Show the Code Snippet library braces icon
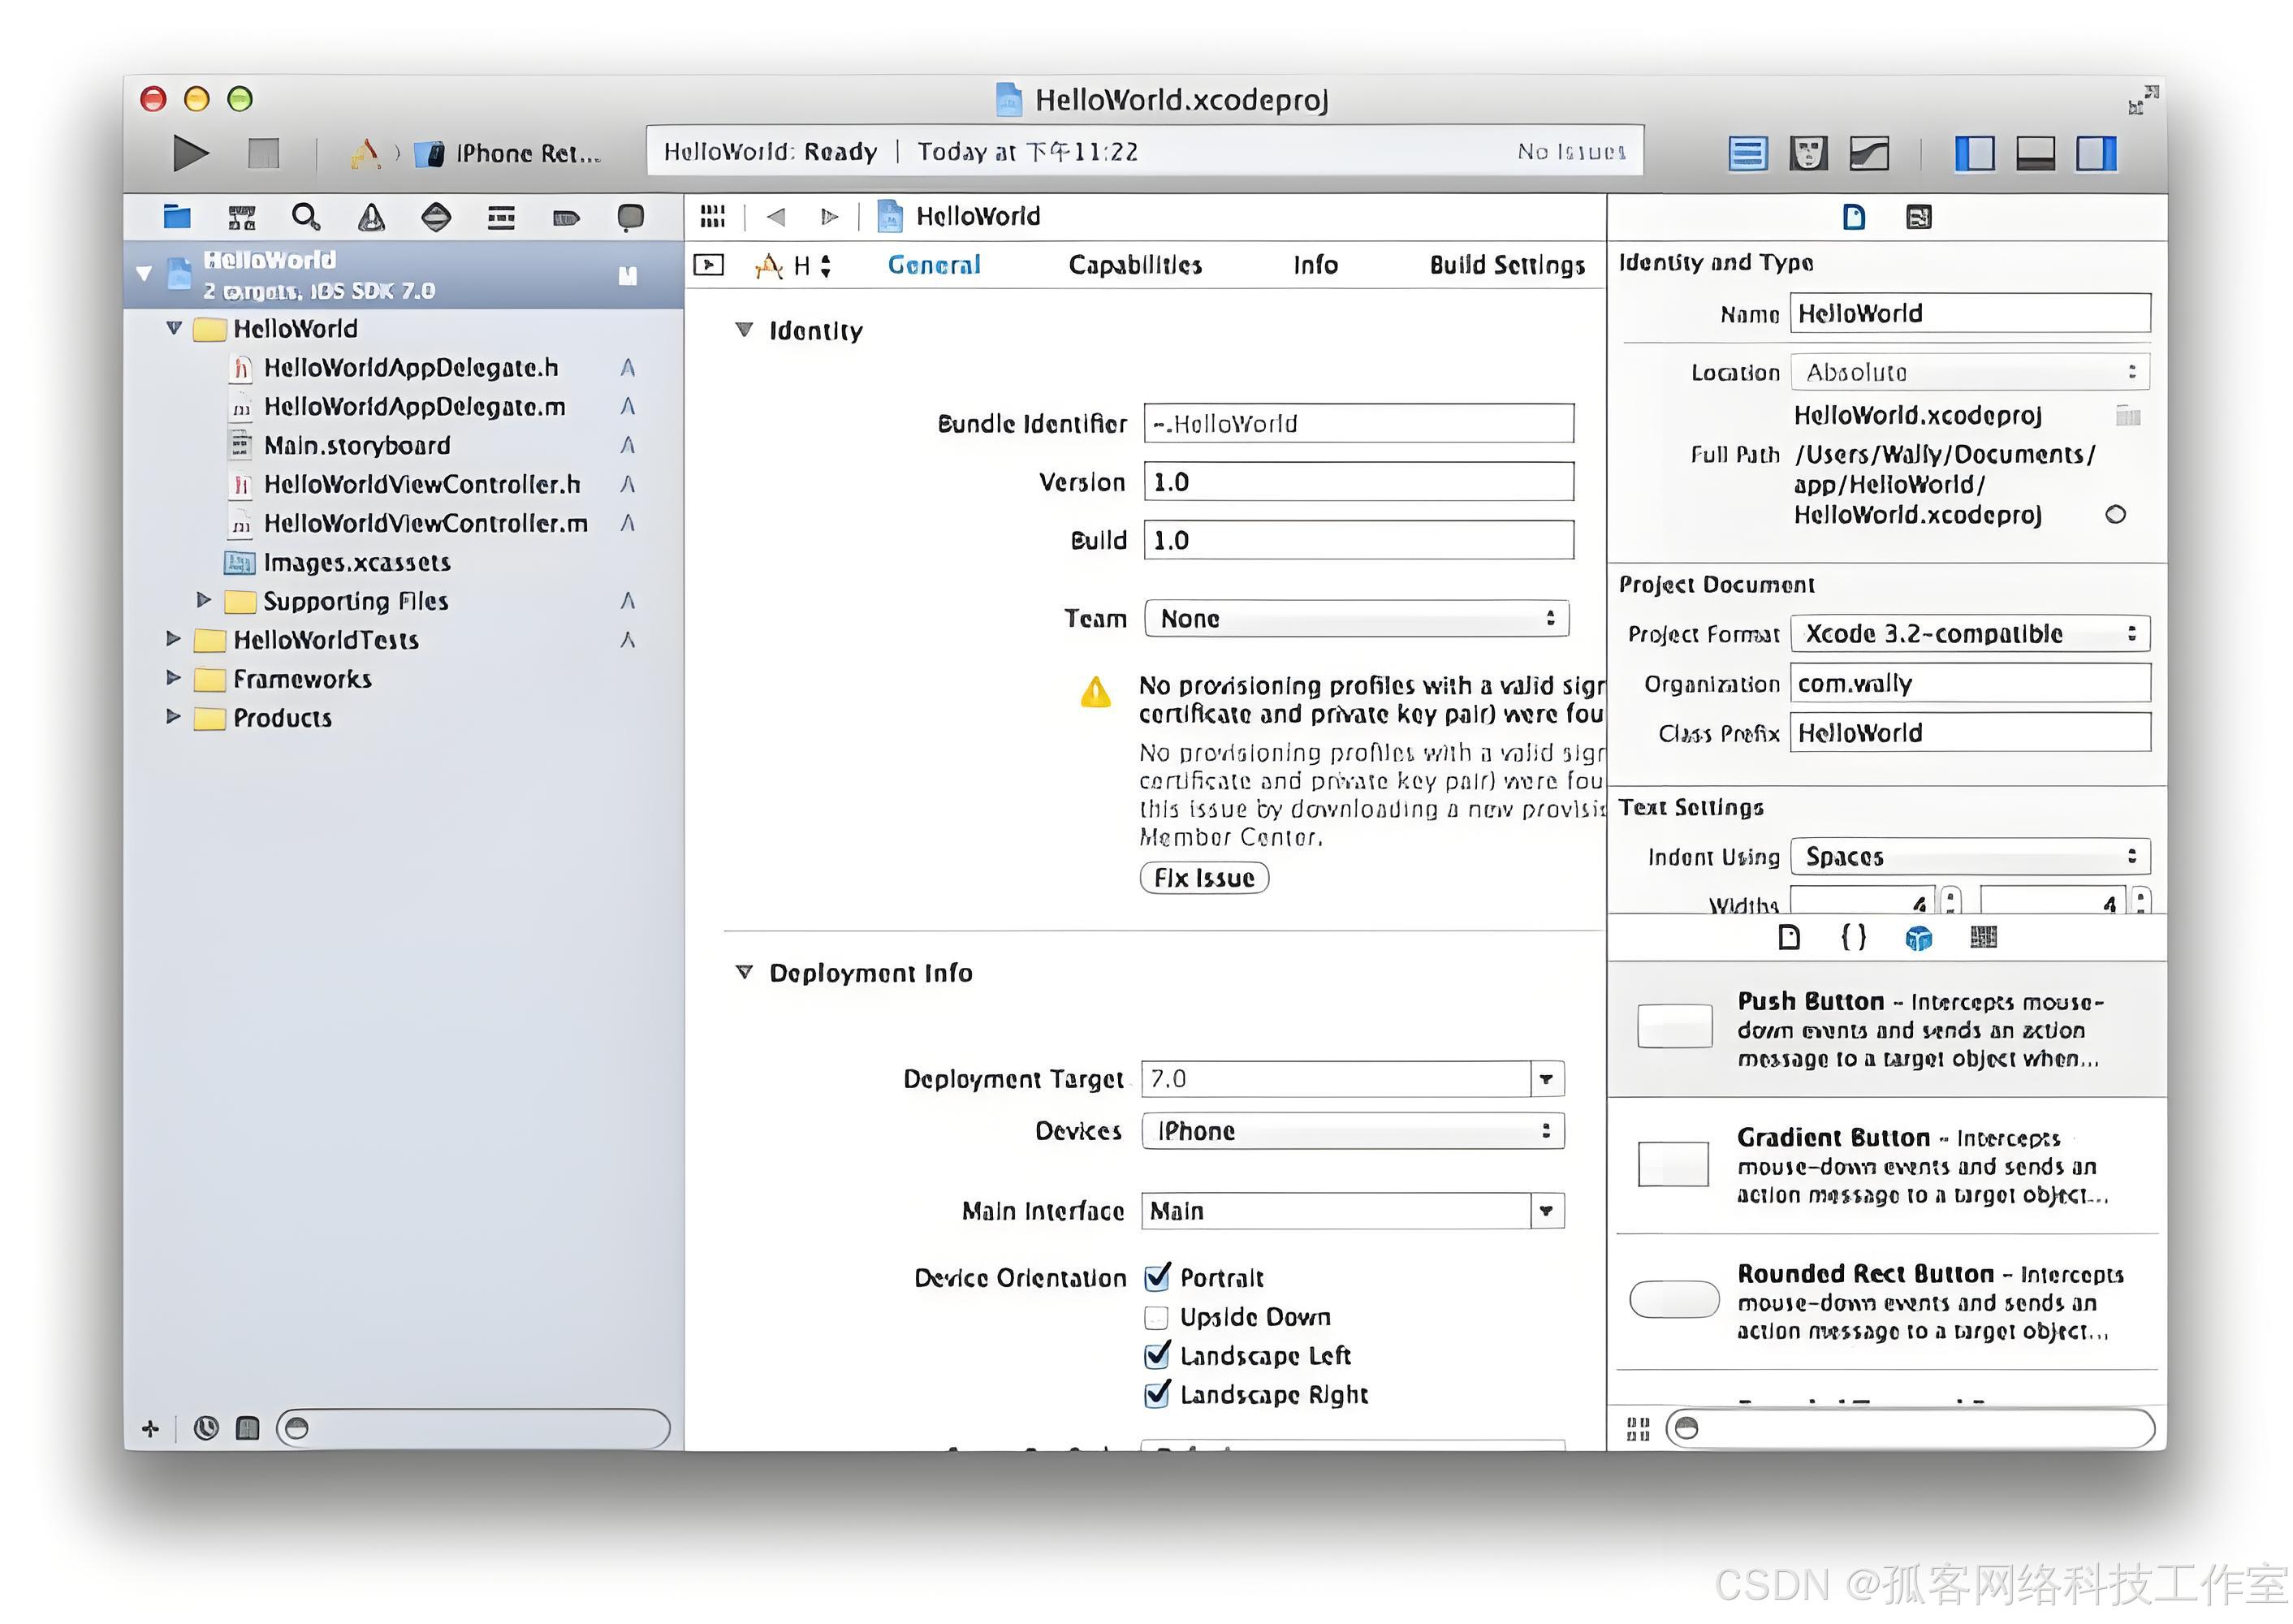 pyautogui.click(x=1853, y=937)
